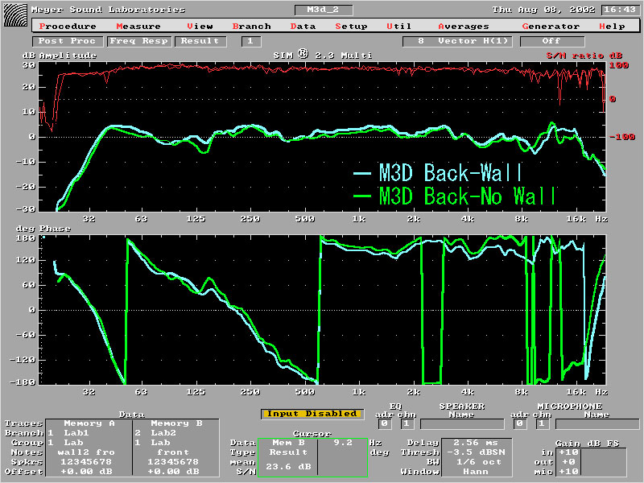Screen dimensions: 644x483
Task: Click the green legend line swatch
Action: [362, 196]
